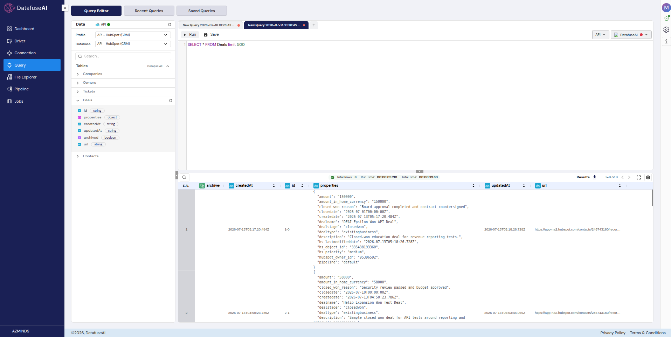
Task: Refresh the Data panel
Action: (170, 25)
